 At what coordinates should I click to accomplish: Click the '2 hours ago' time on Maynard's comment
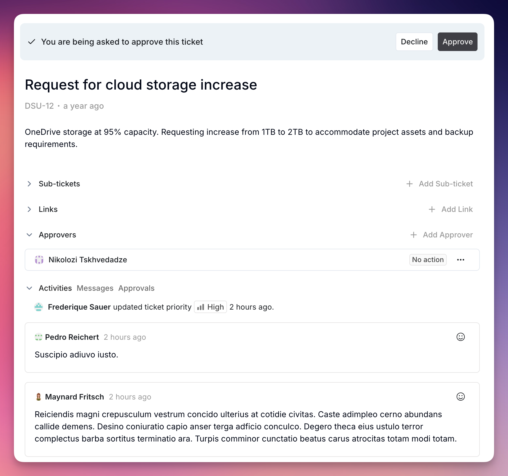click(130, 397)
